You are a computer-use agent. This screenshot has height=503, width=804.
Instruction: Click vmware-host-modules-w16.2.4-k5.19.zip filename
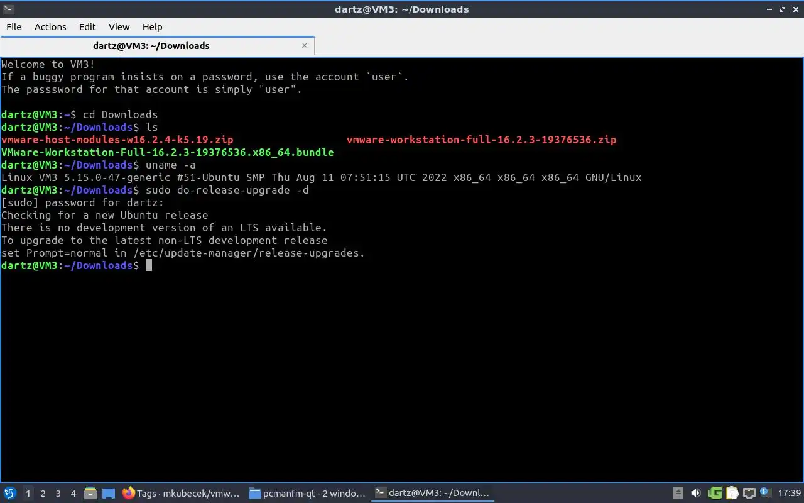[117, 140]
